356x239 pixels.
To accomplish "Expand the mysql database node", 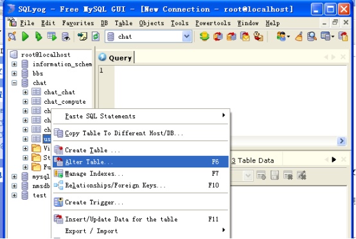I will point(14,177).
